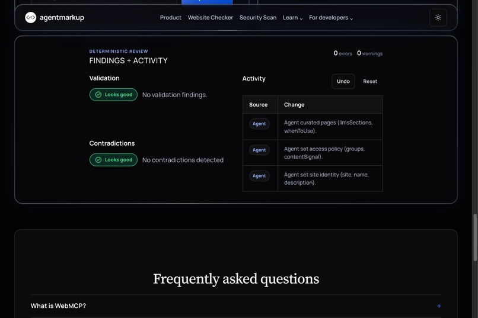Viewport: 478px width, 318px height.
Task: Expand the Learn dropdown menu
Action: [292, 18]
